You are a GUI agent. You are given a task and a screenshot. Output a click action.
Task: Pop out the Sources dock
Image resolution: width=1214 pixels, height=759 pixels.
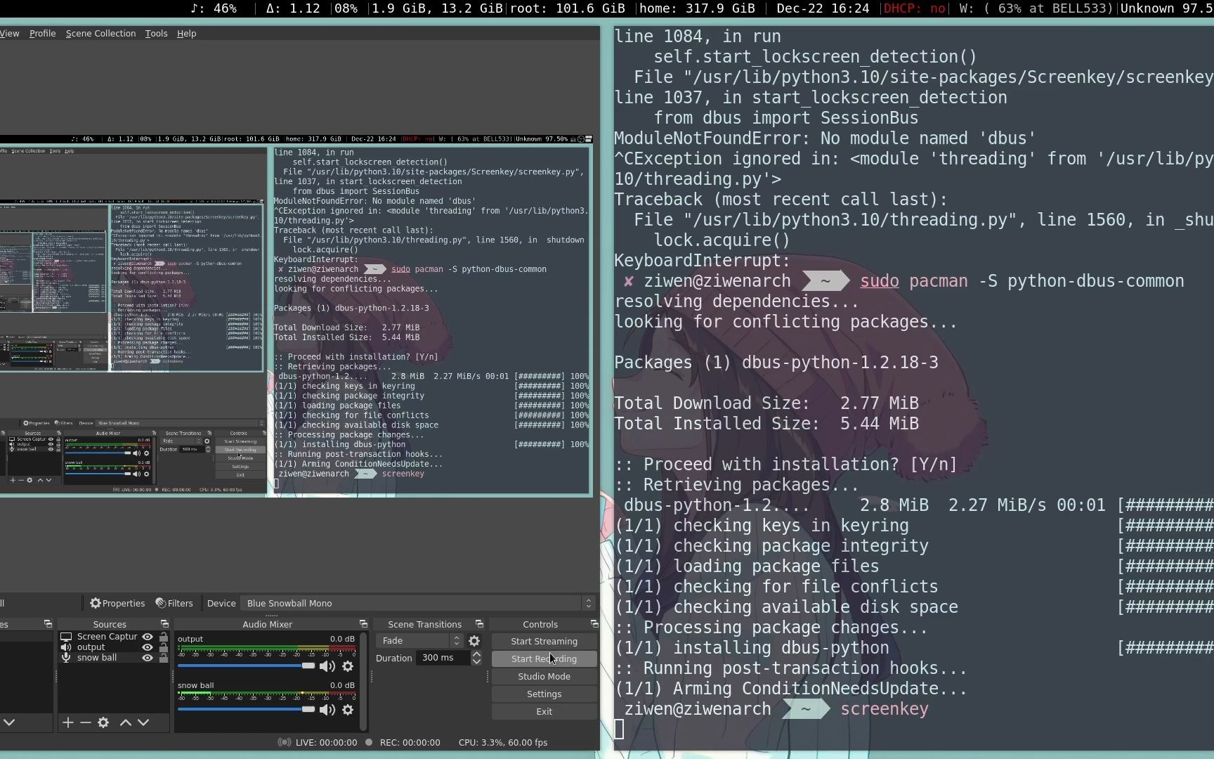point(164,624)
